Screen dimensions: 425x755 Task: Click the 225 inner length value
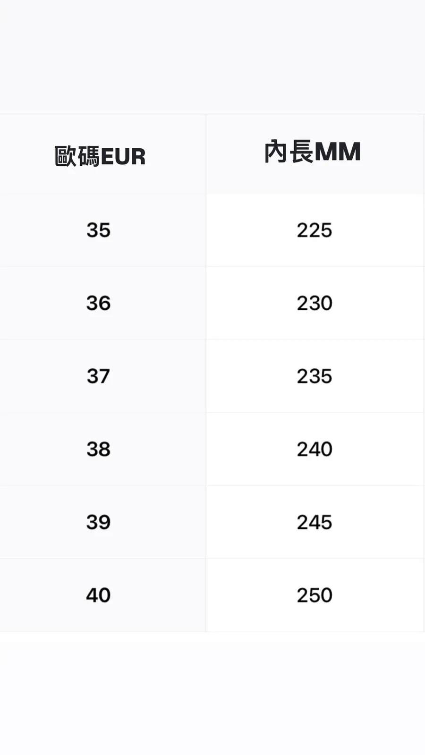coord(314,230)
